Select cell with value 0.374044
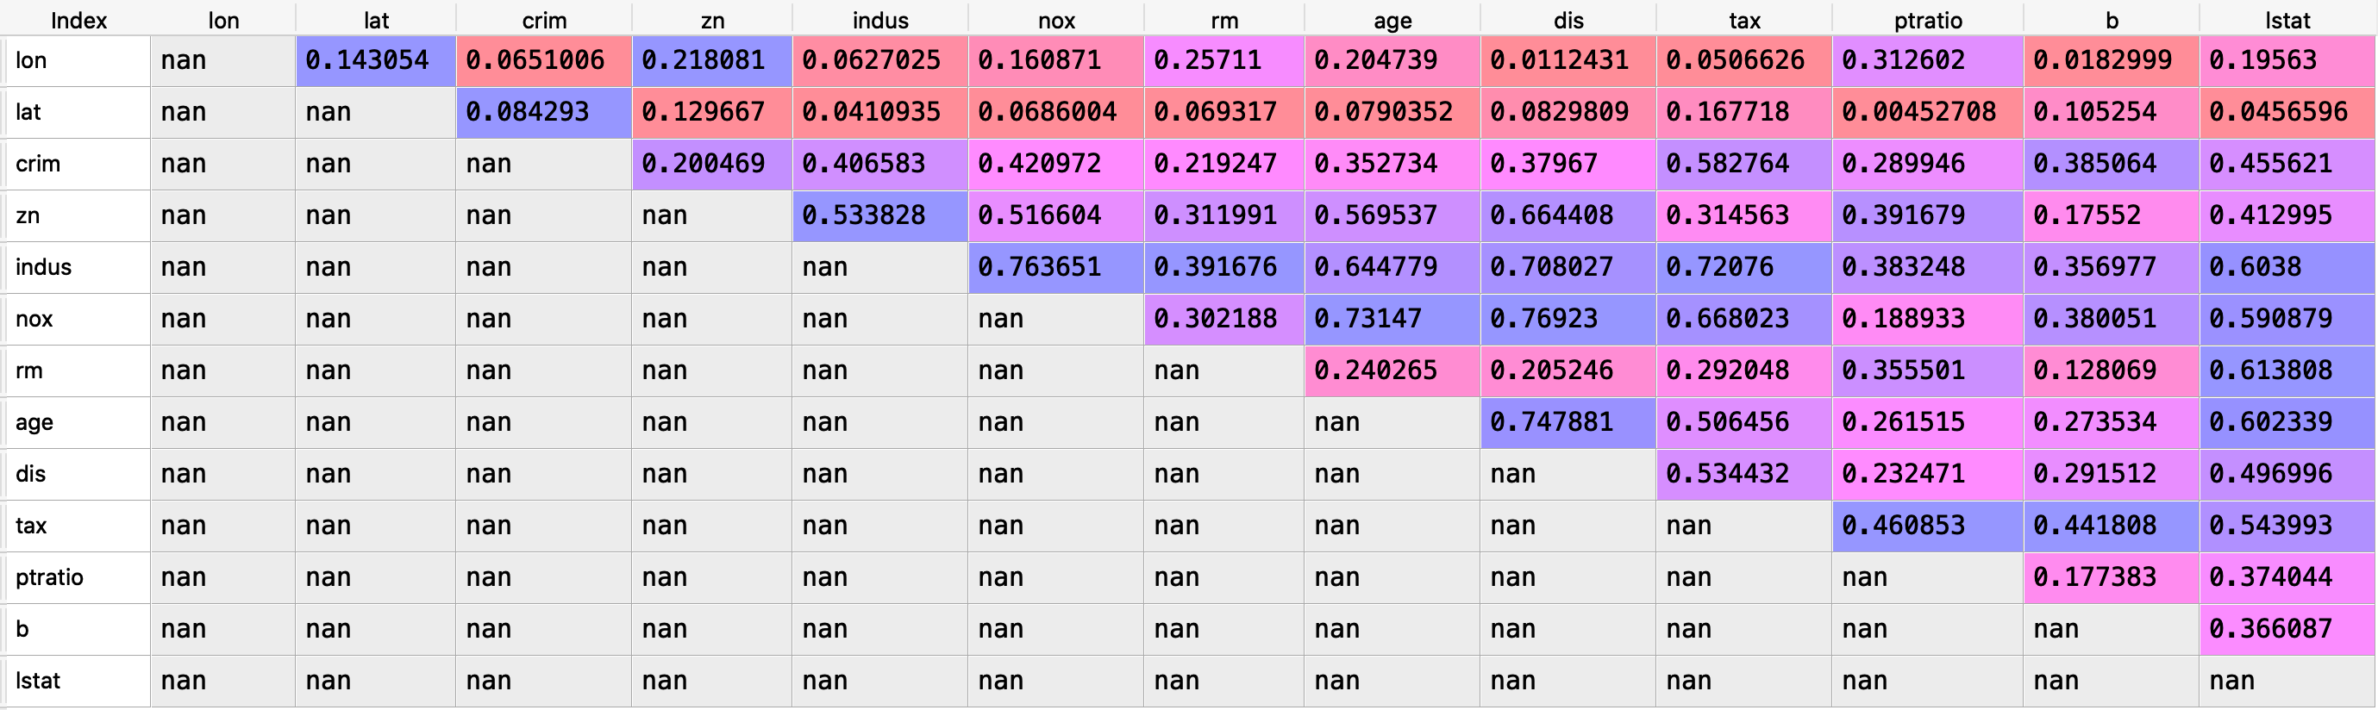Screen dimensions: 2378x710 [2287, 577]
